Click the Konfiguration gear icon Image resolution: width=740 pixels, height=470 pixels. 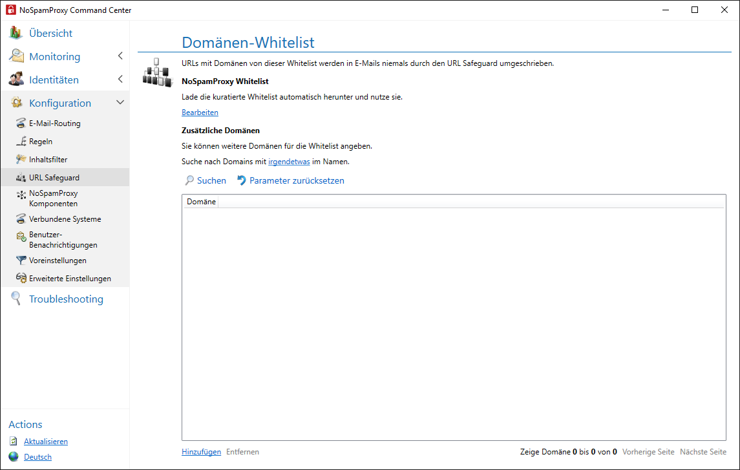click(17, 102)
